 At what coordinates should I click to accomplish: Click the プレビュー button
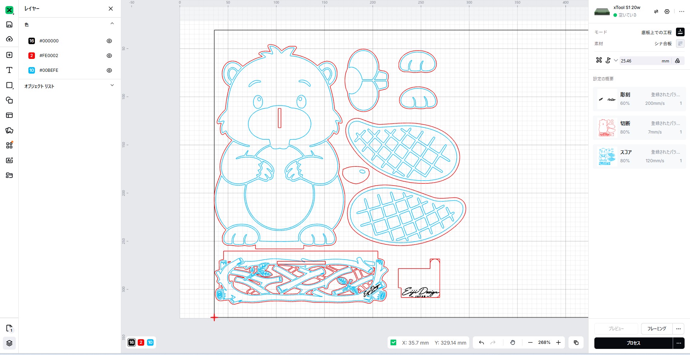616,328
